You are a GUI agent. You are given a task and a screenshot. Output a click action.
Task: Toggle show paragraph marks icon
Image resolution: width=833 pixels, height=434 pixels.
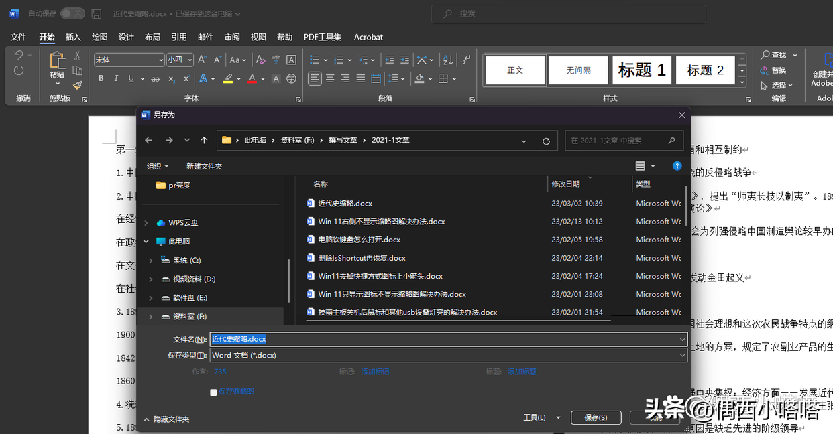(465, 60)
